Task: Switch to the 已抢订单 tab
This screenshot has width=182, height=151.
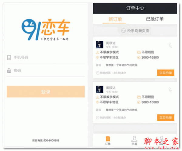Action: [x=155, y=19]
